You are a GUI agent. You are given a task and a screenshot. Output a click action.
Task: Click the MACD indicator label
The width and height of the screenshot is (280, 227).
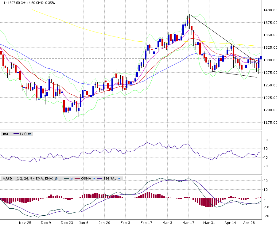tap(7, 178)
